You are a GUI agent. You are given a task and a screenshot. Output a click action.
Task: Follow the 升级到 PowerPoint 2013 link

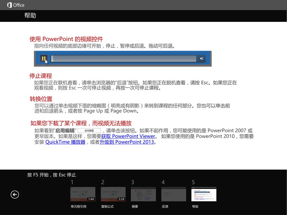(127, 142)
